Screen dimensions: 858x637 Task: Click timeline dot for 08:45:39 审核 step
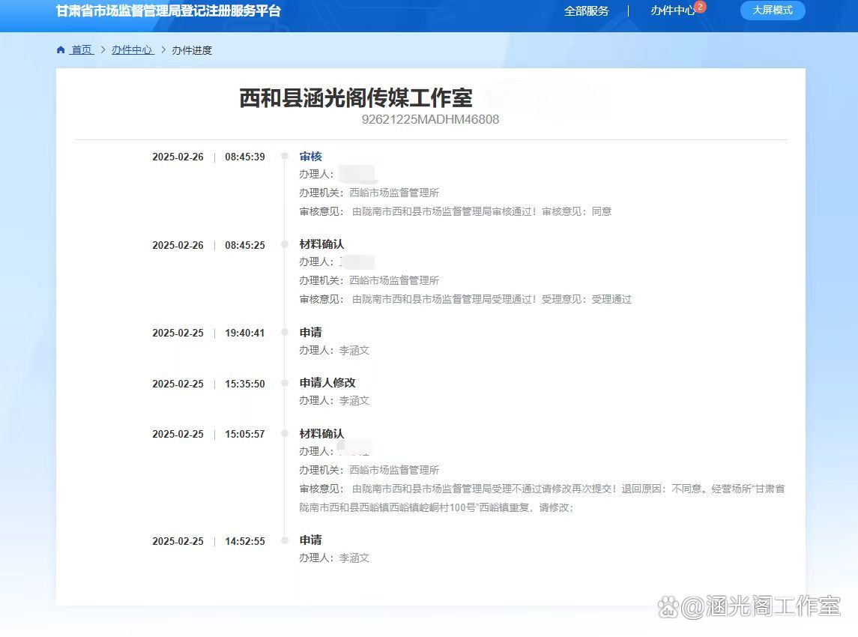click(285, 157)
